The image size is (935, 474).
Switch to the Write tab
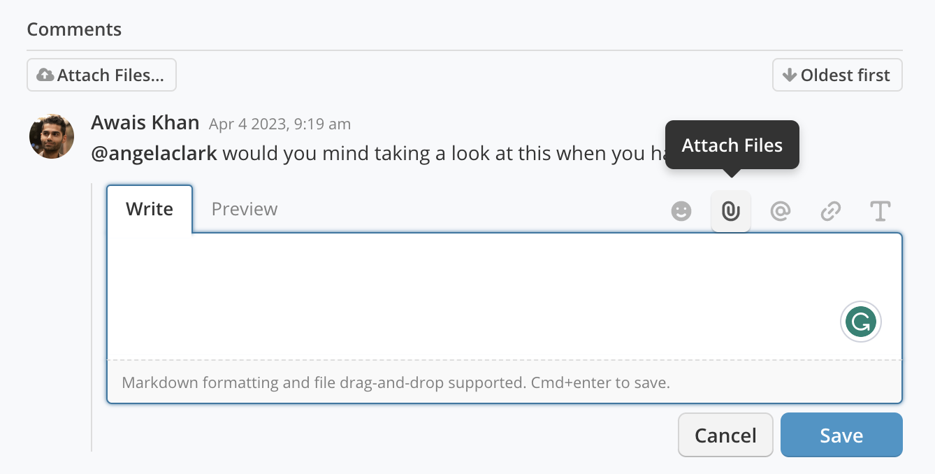[x=150, y=209]
